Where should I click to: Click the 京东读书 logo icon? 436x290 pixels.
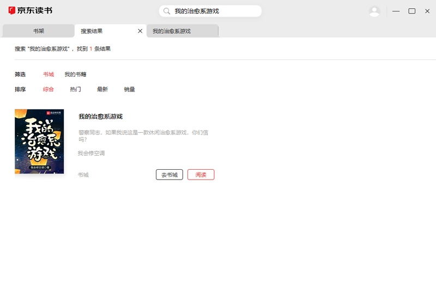pyautogui.click(x=12, y=11)
